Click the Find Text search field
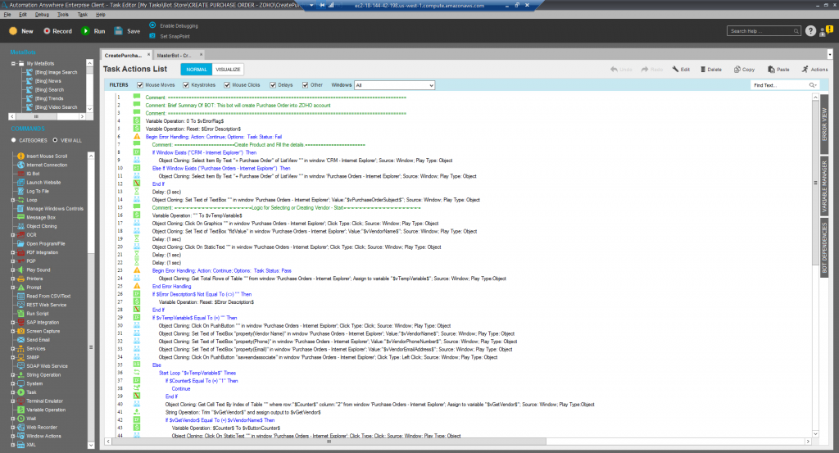 pos(779,84)
